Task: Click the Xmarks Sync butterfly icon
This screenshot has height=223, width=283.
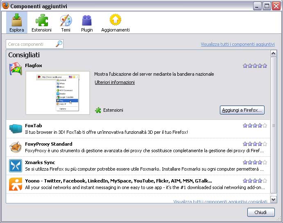Action: point(16,166)
